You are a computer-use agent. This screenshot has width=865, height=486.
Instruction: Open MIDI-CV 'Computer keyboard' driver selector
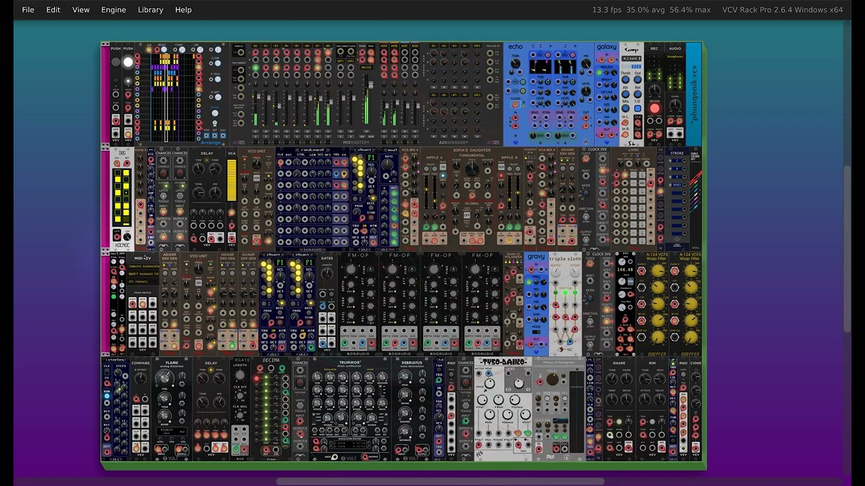point(143,267)
